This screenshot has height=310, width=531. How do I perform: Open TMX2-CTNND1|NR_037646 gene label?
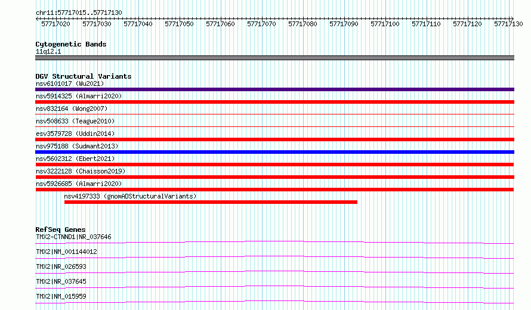click(x=73, y=237)
